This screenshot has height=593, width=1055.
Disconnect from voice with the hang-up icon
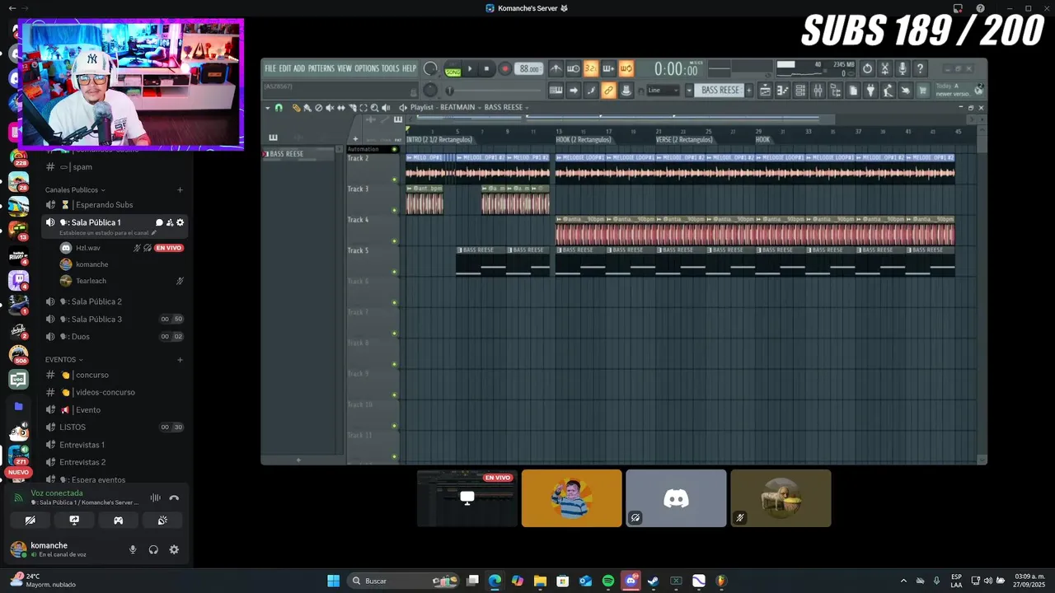coord(174,497)
